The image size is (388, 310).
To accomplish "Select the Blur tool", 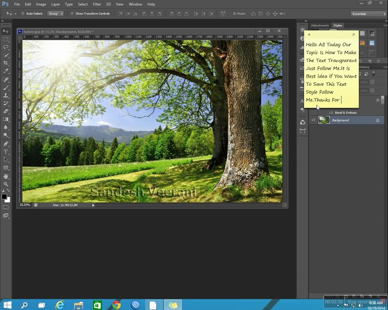I will pyautogui.click(x=6, y=127).
